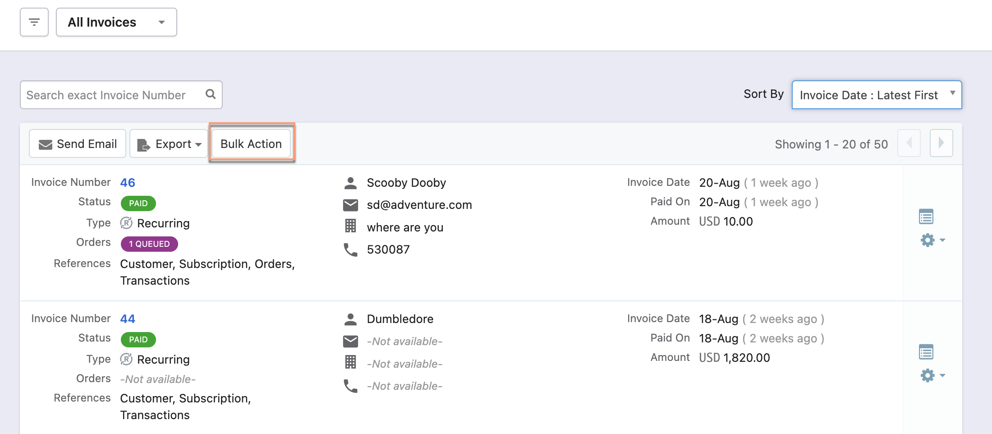Click the Bulk Action button
Screen dimensions: 992x434
pos(251,144)
